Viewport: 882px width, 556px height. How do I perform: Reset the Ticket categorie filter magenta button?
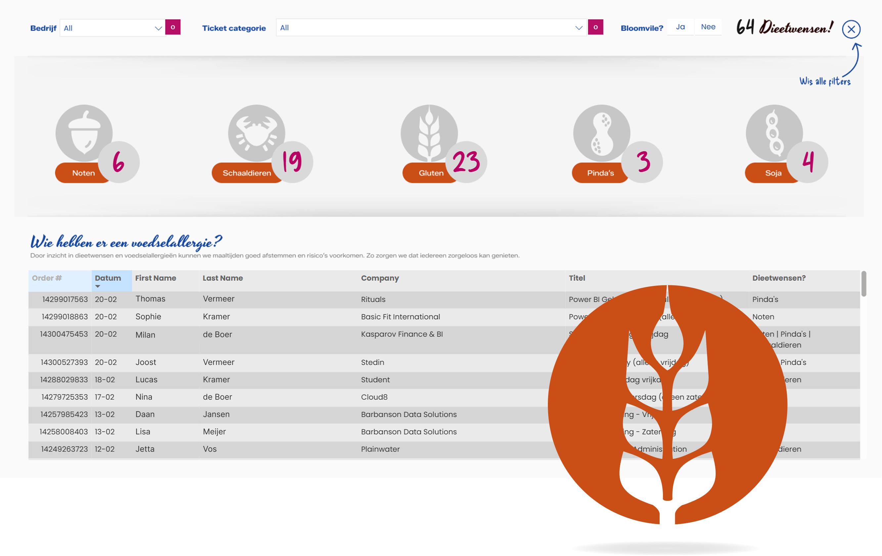point(595,27)
